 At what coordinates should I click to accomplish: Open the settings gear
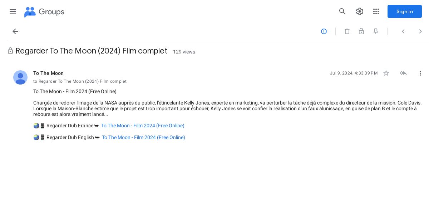360,11
